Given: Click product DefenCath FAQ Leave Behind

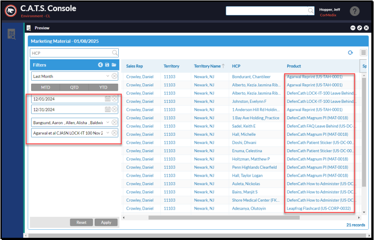Looking at the screenshot, I should click(320, 126).
